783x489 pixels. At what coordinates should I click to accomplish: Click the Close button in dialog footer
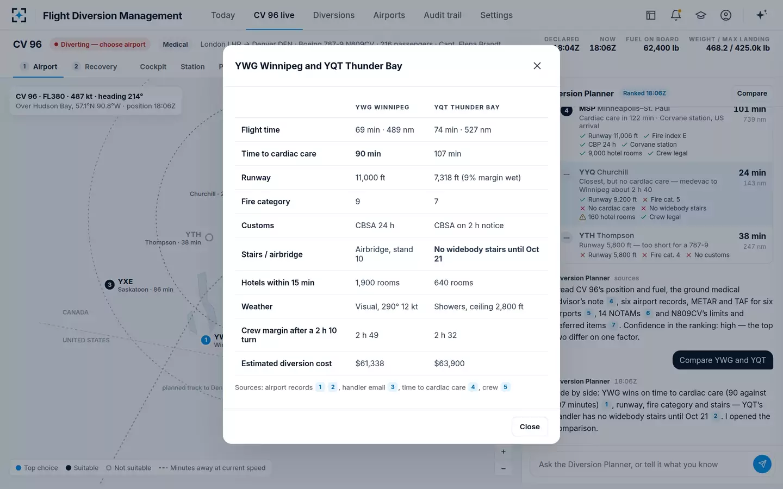coord(530,427)
